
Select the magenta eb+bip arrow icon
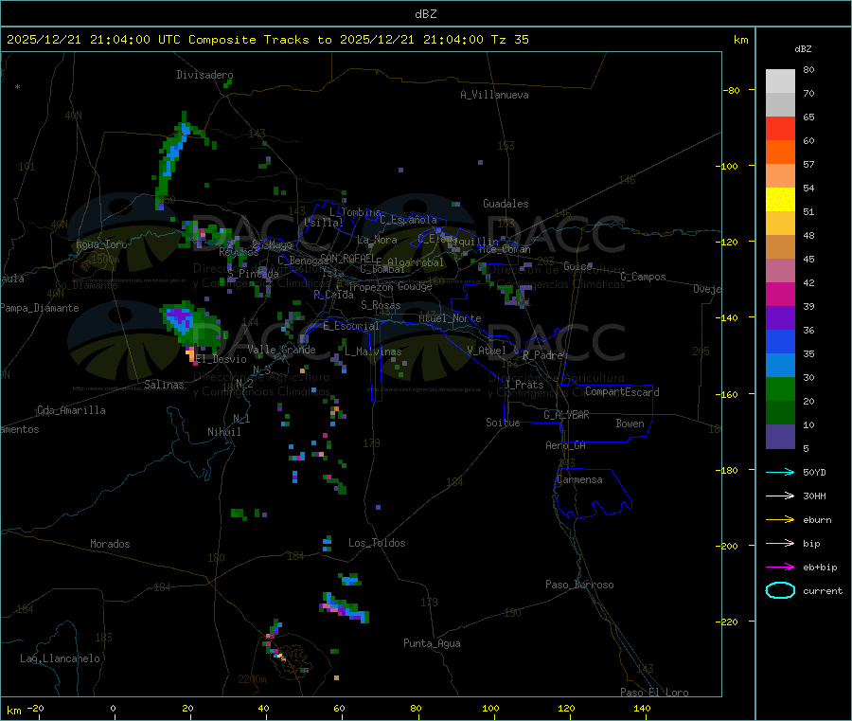click(780, 567)
